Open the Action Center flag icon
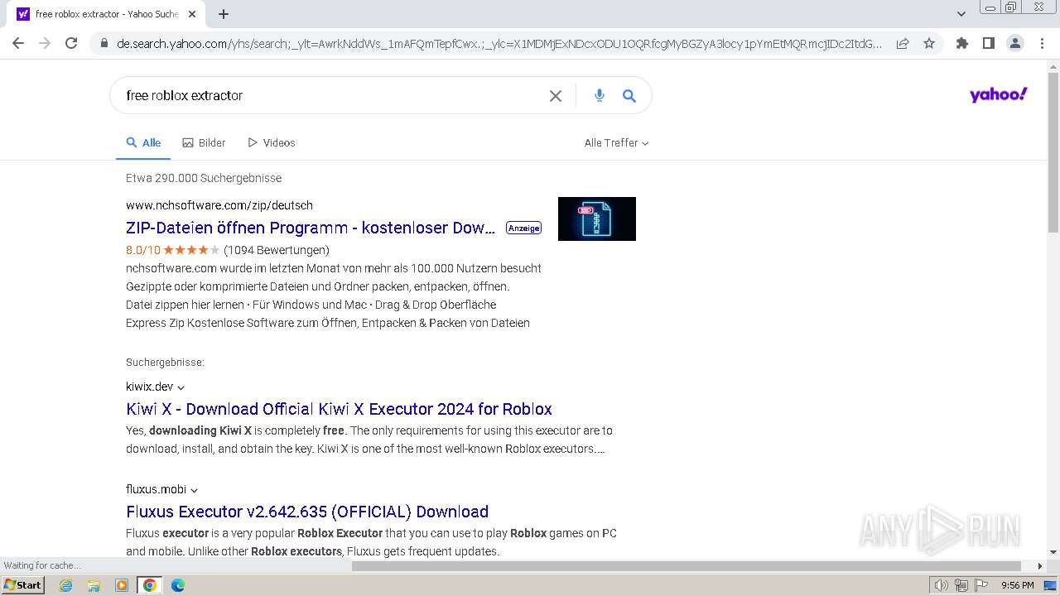The width and height of the screenshot is (1060, 596). (x=980, y=585)
